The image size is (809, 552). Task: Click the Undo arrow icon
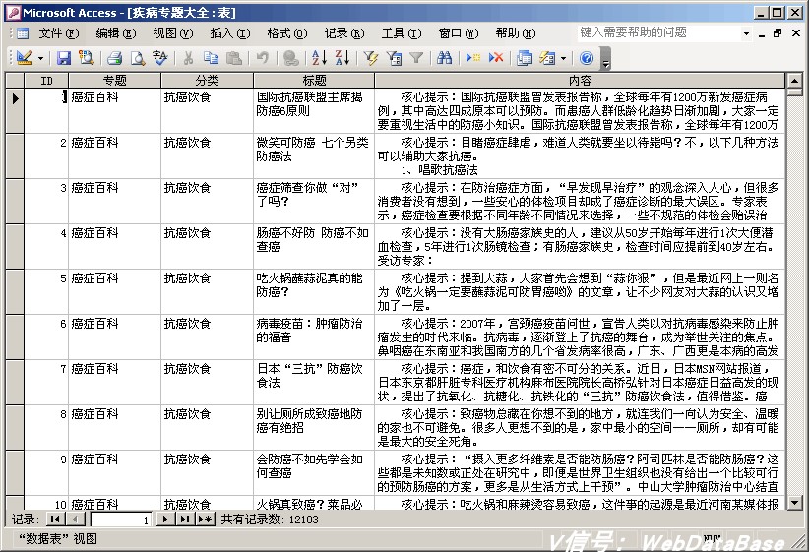coord(263,58)
